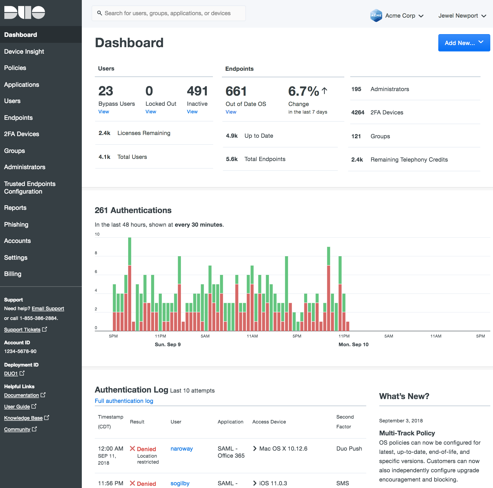
Task: Open the Full authentication log link
Action: (124, 401)
